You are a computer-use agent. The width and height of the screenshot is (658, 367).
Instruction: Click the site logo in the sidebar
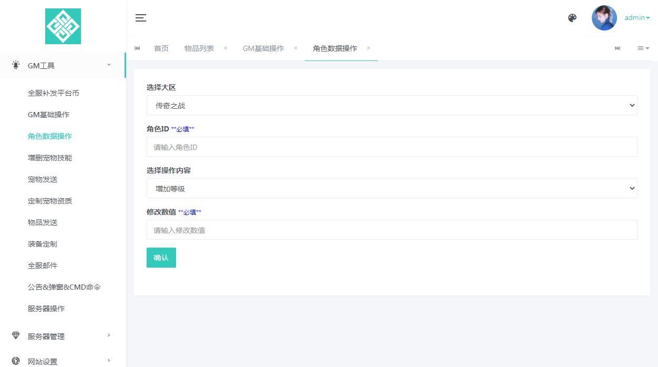63,26
